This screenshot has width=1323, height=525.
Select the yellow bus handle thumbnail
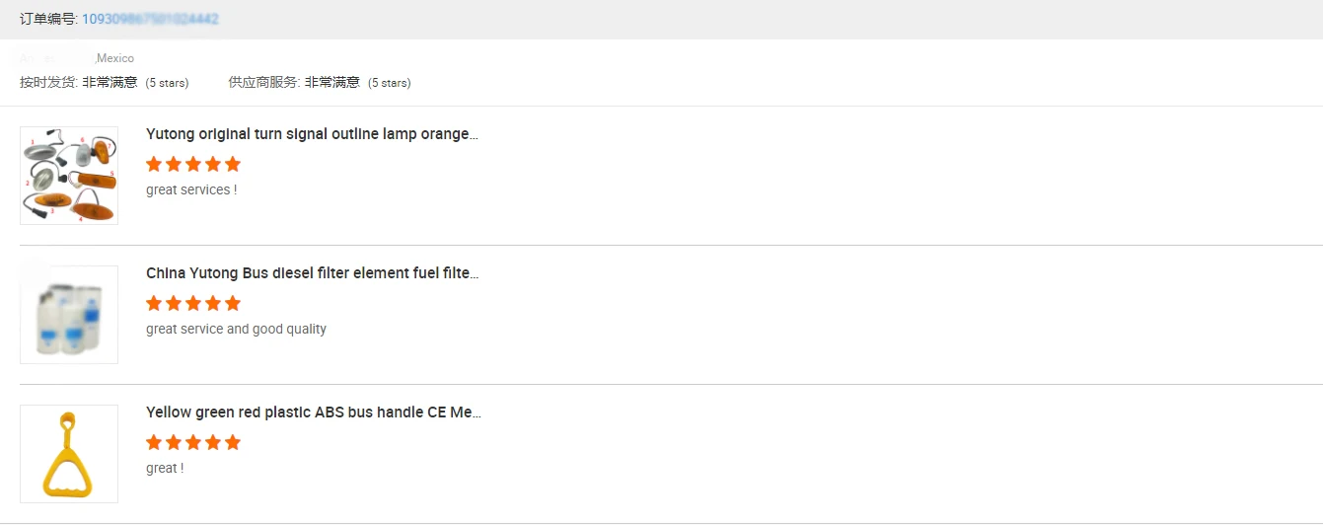[x=69, y=454]
